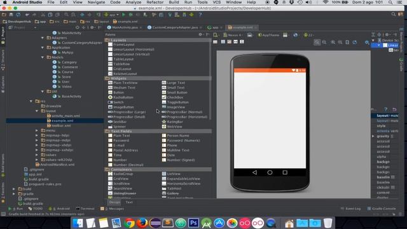Select the Design tab below the palette

114,202
